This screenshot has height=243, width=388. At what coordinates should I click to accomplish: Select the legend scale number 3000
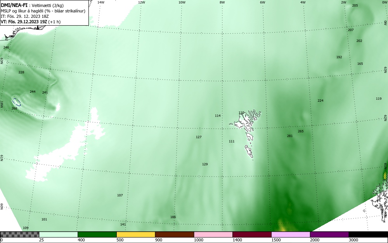353,240
